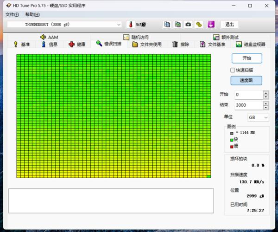Close the HD Tune Pro window
The image size is (278, 232).
266,6
